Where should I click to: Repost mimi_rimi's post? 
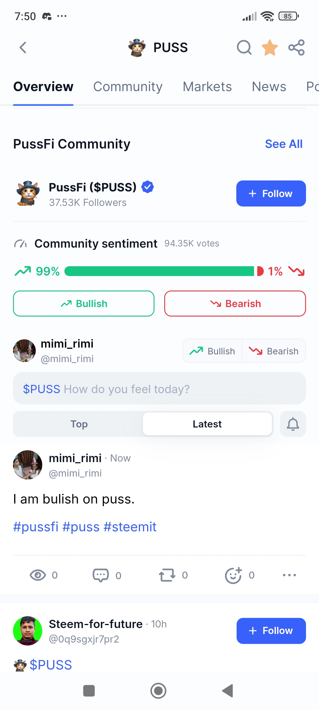pyautogui.click(x=167, y=575)
